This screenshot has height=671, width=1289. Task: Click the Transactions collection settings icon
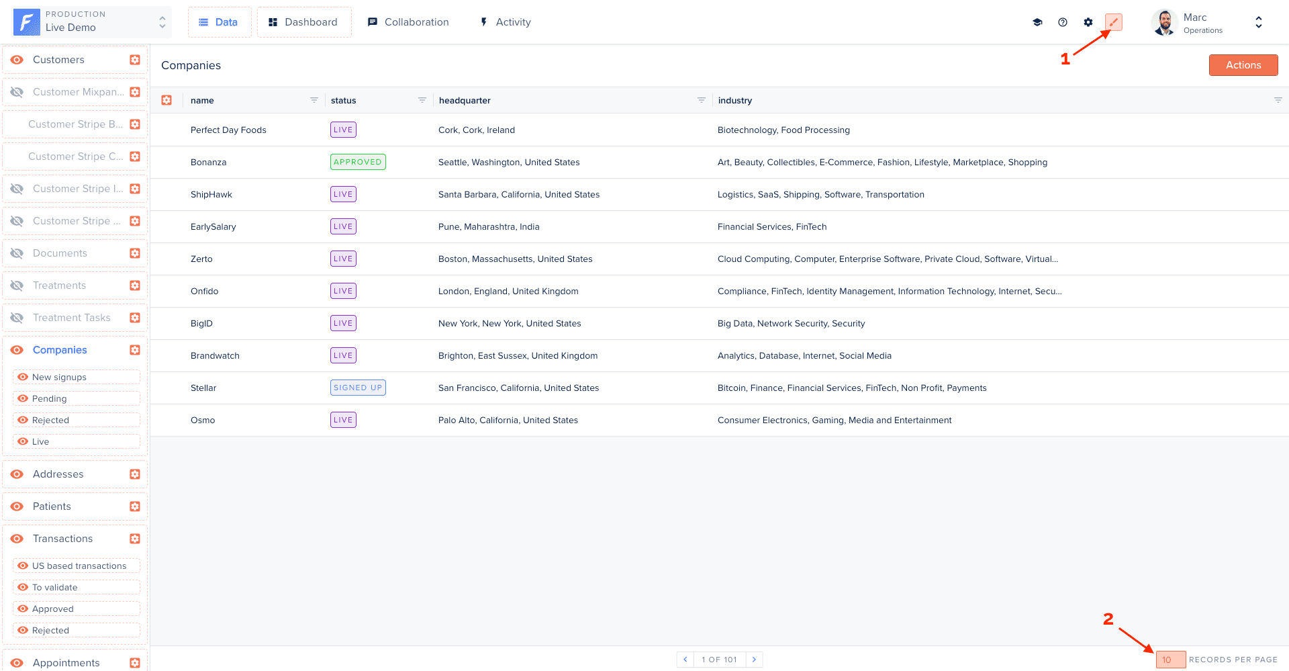click(x=135, y=539)
